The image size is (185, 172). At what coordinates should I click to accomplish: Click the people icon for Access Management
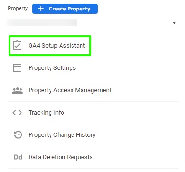(x=18, y=91)
